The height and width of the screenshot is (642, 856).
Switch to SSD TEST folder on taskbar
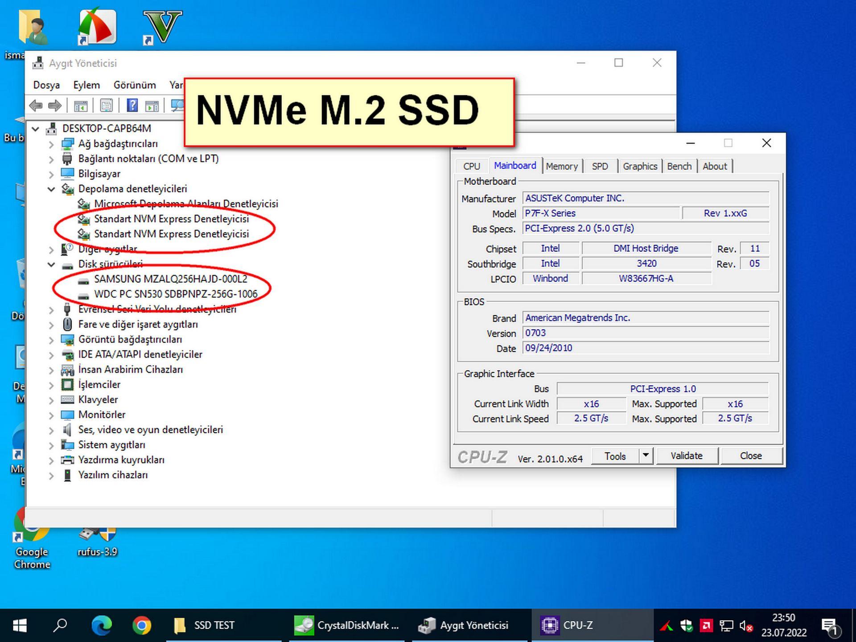pyautogui.click(x=224, y=626)
